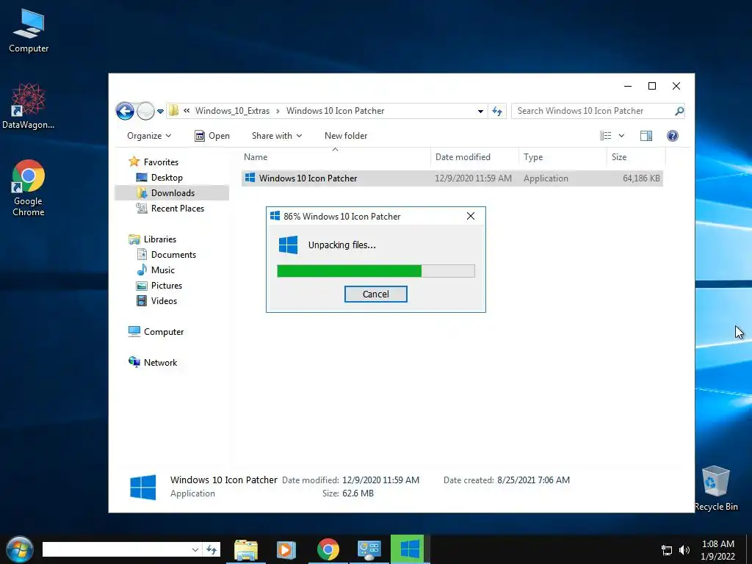Click Cancel in the unpacking dialog
Screen dimensions: 752x564
pyautogui.click(x=375, y=294)
